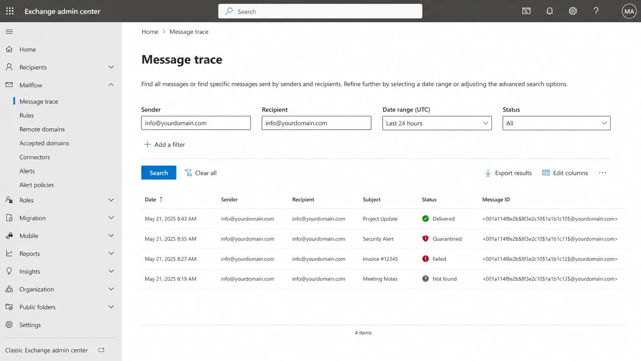
Task: Click the sidebar Settings gear icon
Action: click(x=9, y=325)
